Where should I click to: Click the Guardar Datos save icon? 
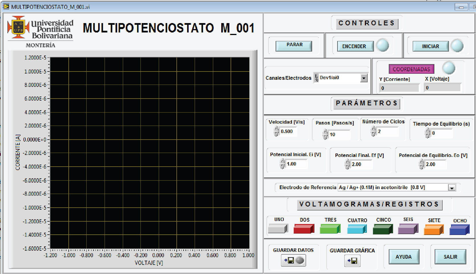(x=289, y=260)
